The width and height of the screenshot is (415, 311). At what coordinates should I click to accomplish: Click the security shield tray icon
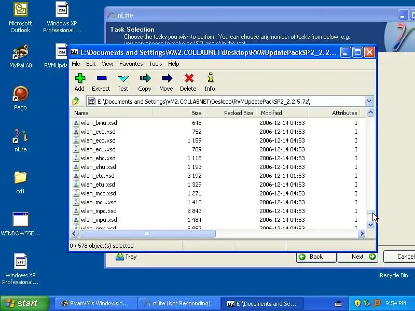point(357,303)
